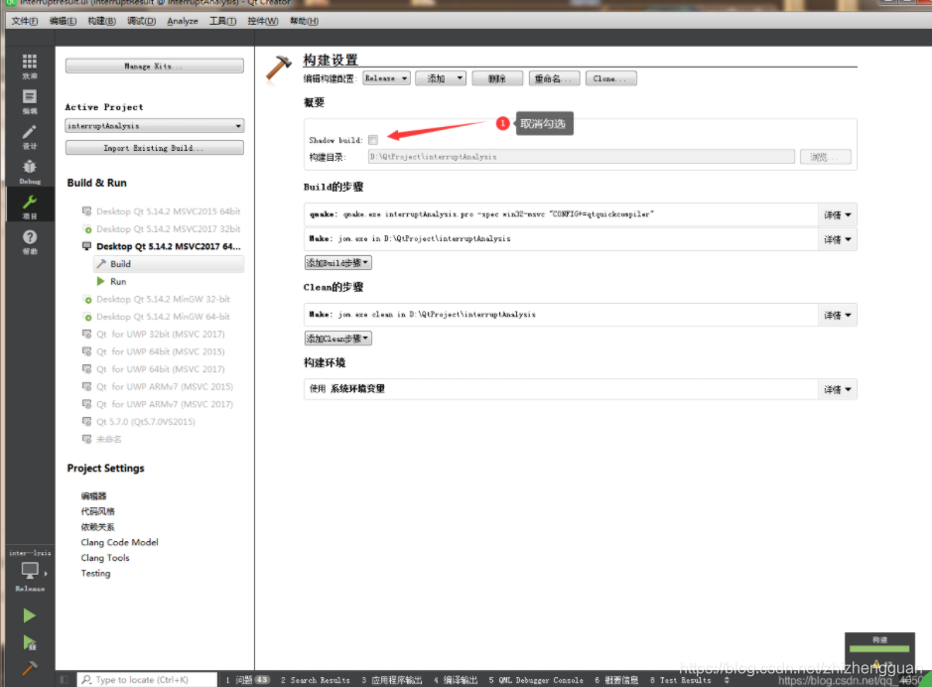Click the kit selector monitor icon

30,571
